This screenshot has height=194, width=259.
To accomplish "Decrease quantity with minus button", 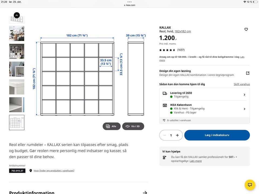I will click(165, 135).
